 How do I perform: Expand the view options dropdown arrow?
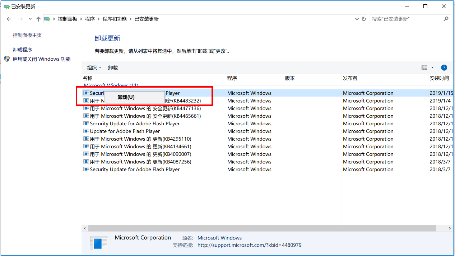(x=432, y=68)
